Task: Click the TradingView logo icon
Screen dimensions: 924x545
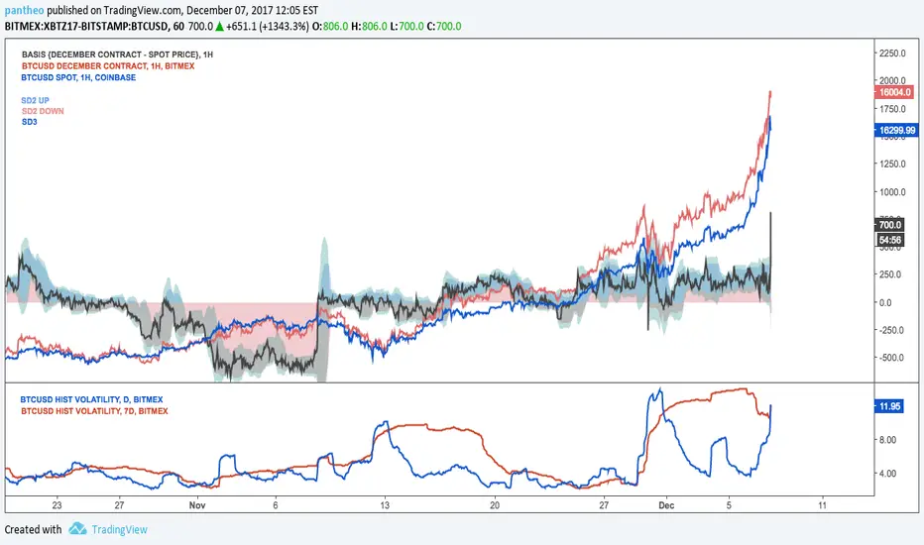Action: (x=77, y=528)
